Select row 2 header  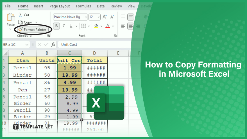[x=5, y=68]
